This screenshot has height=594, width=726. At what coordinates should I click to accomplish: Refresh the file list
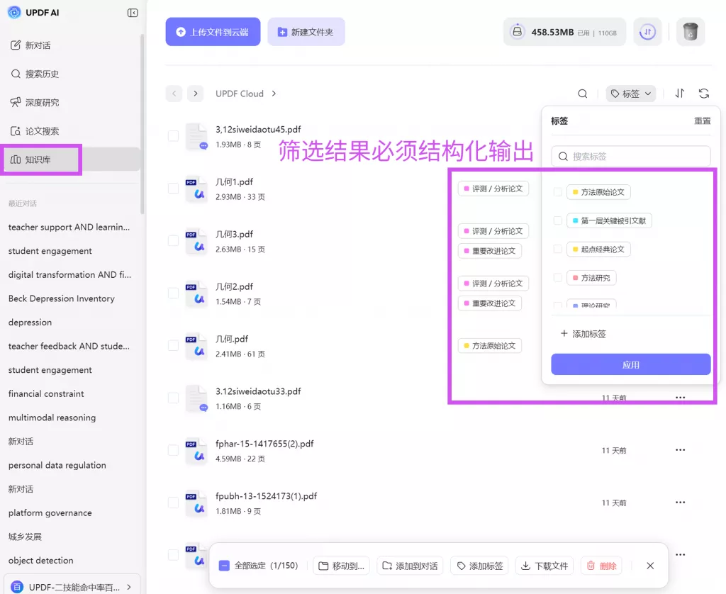[x=704, y=94]
